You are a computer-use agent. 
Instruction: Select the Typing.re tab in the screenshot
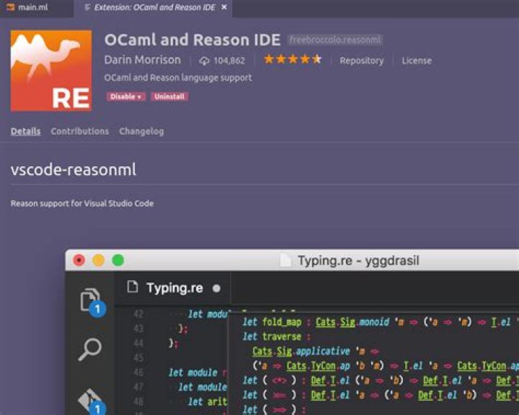pyautogui.click(x=172, y=288)
